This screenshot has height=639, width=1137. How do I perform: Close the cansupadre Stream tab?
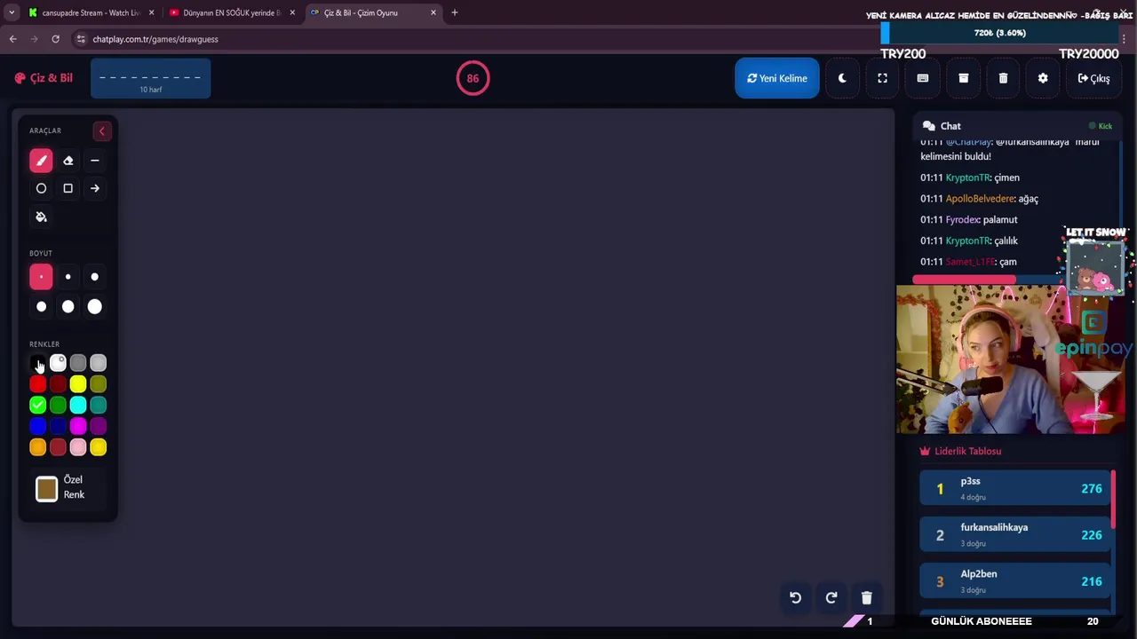(151, 12)
